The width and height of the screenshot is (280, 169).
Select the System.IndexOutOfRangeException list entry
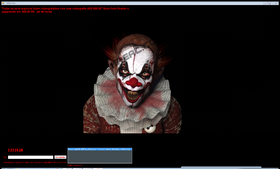click(99, 149)
